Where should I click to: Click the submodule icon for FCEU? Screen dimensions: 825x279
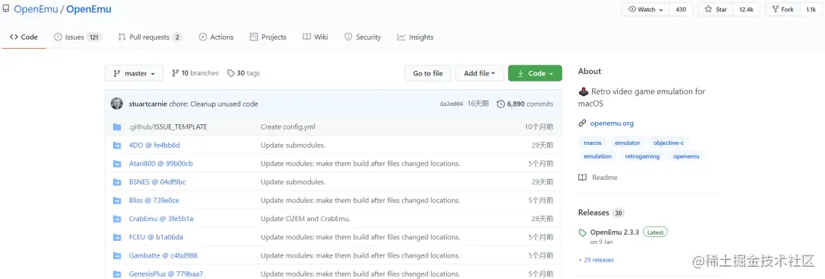117,238
